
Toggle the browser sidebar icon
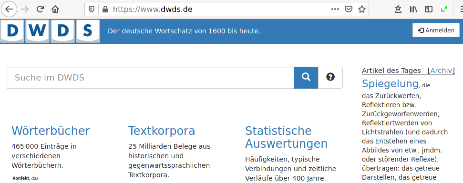point(429,10)
